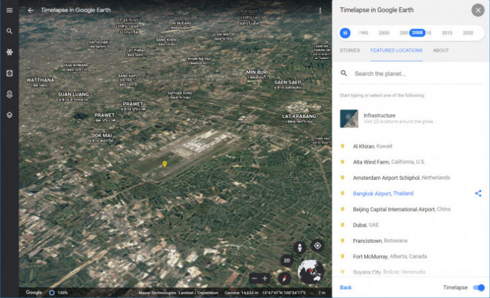This screenshot has height=298, width=490.
Task: Click the pin icon beside Fort McMurray
Action: [x=342, y=256]
